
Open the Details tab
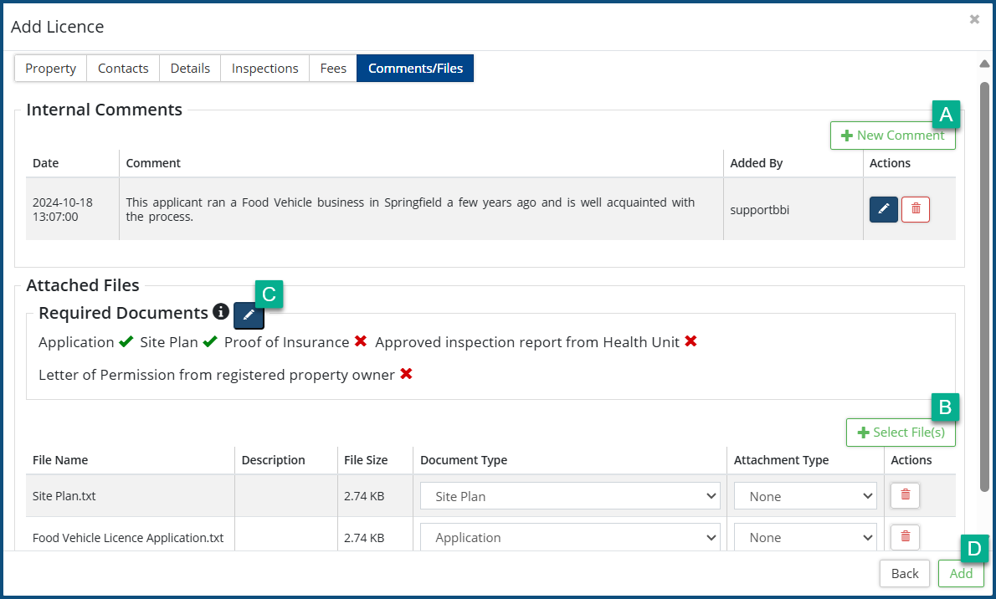pyautogui.click(x=190, y=68)
